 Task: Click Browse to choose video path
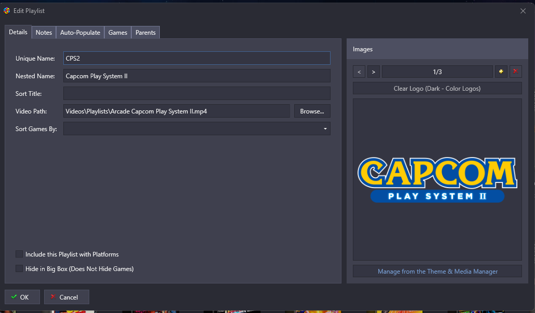coord(312,111)
